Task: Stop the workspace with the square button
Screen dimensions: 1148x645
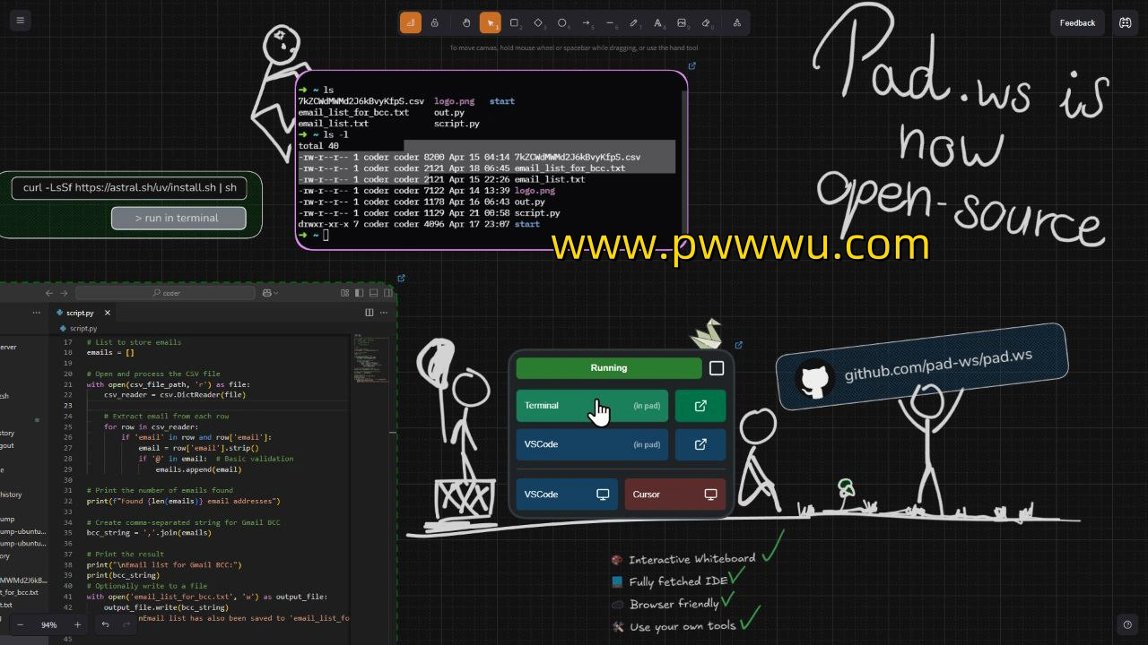Action: coord(717,368)
